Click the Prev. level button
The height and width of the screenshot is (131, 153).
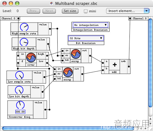(x=33, y=11)
